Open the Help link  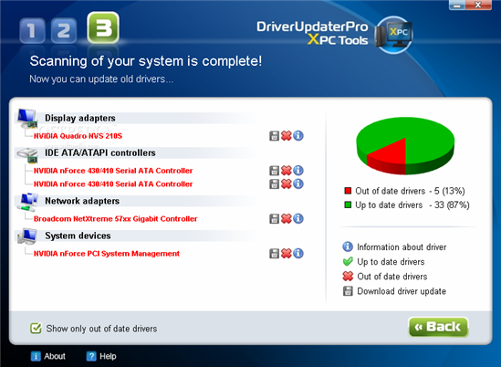(x=101, y=356)
